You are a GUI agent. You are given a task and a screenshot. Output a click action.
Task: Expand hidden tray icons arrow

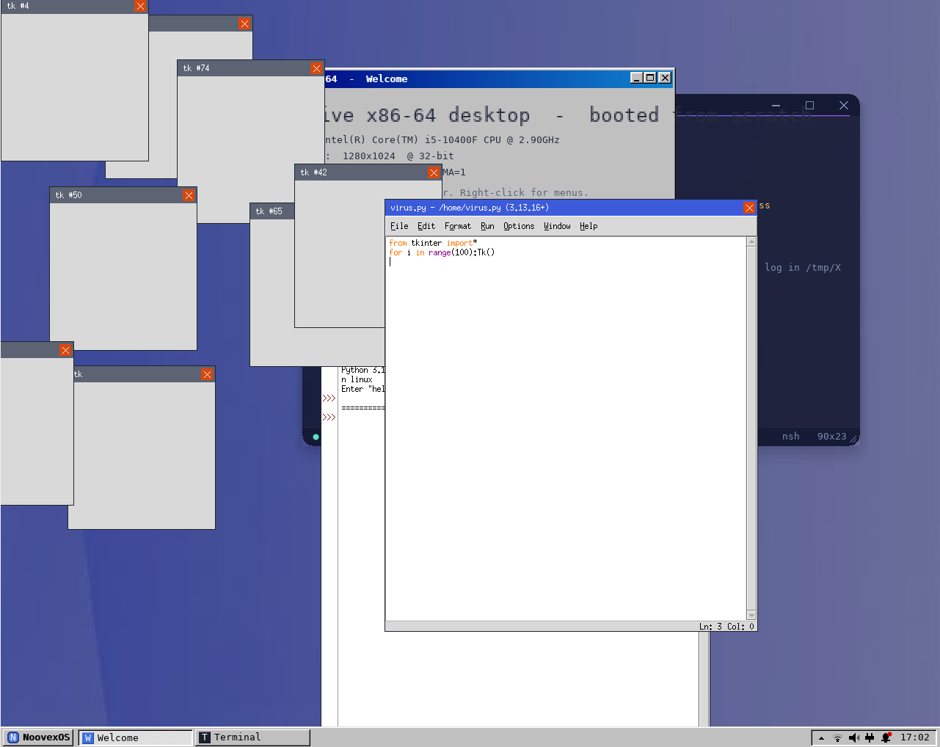point(821,737)
